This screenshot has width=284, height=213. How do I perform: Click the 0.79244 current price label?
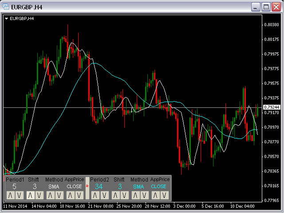(271, 107)
